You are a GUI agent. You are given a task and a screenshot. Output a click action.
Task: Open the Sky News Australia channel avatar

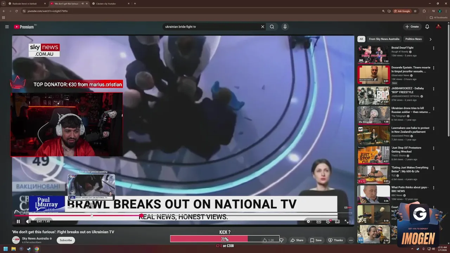(x=16, y=240)
